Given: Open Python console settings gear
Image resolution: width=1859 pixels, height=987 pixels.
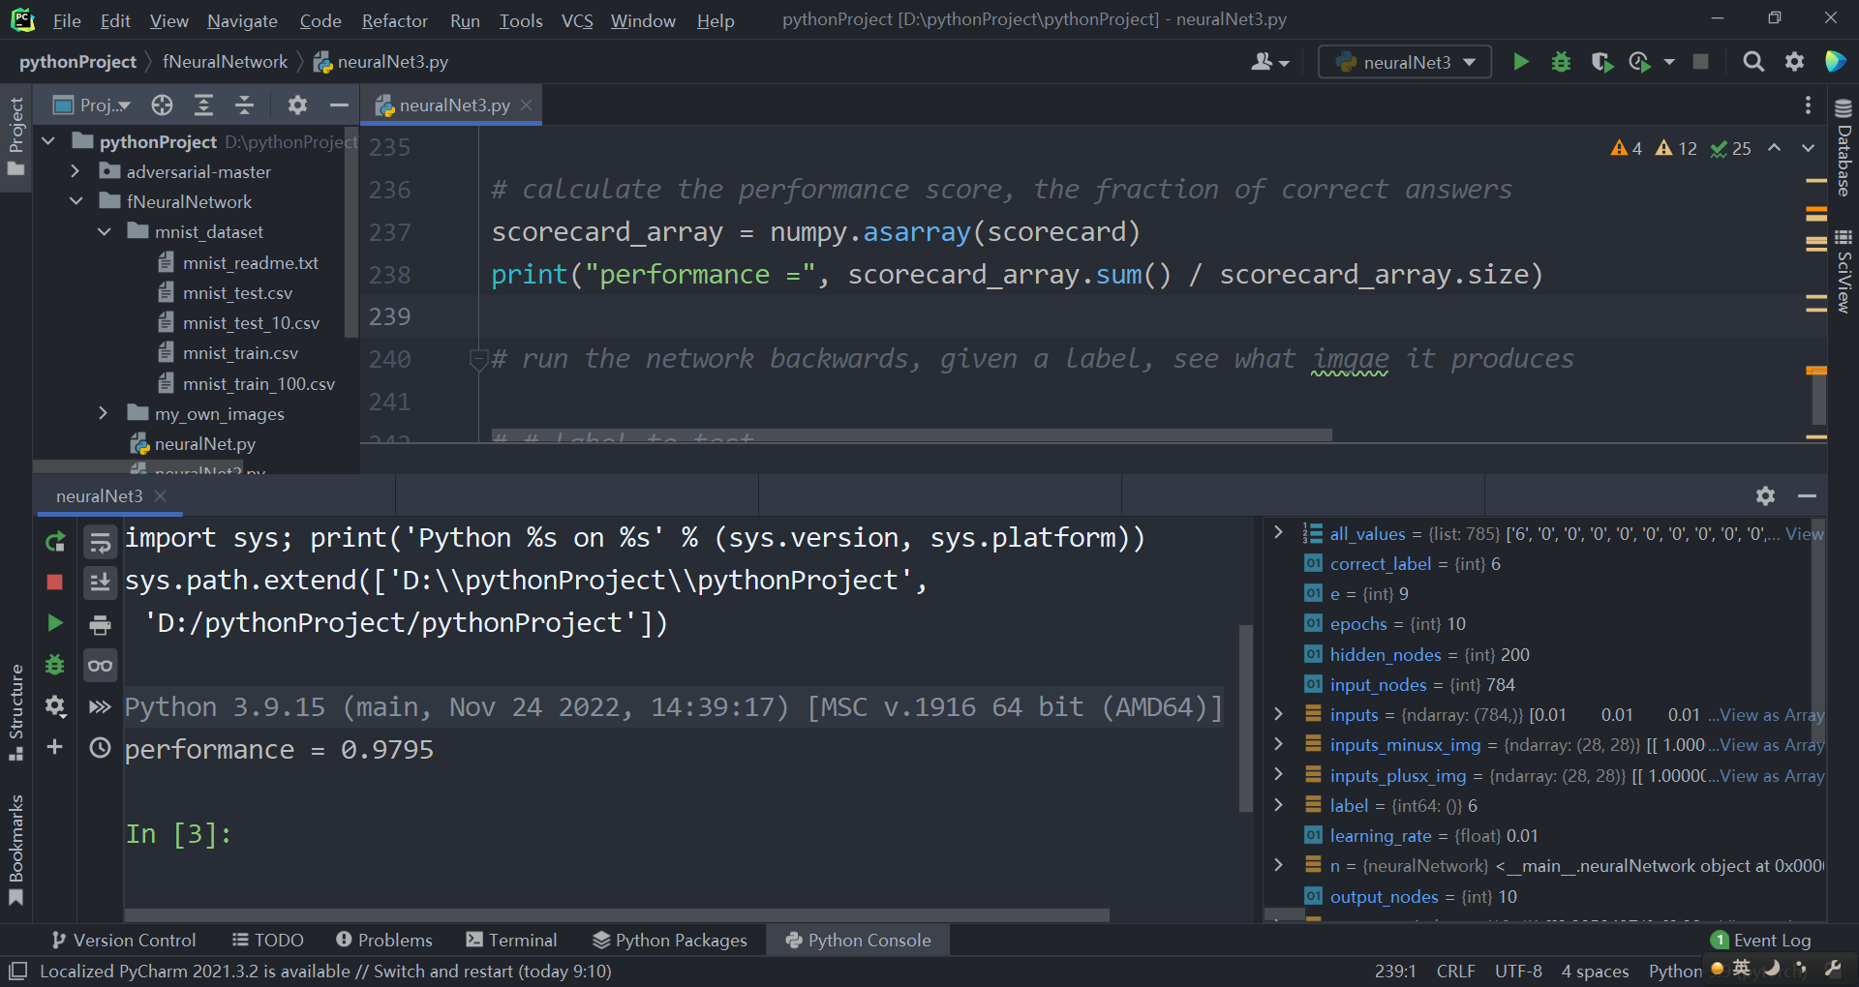Looking at the screenshot, I should click(x=55, y=706).
